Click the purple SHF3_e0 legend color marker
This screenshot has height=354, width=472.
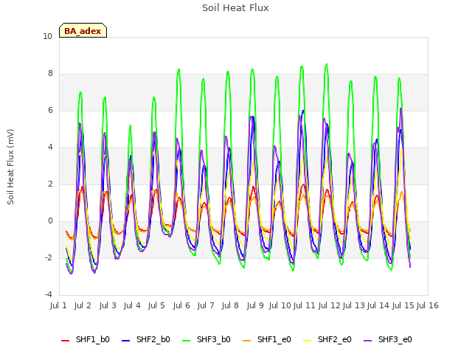pos(368,341)
